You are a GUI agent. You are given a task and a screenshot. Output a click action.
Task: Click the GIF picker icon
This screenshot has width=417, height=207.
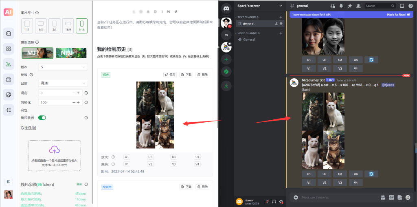point(391,197)
